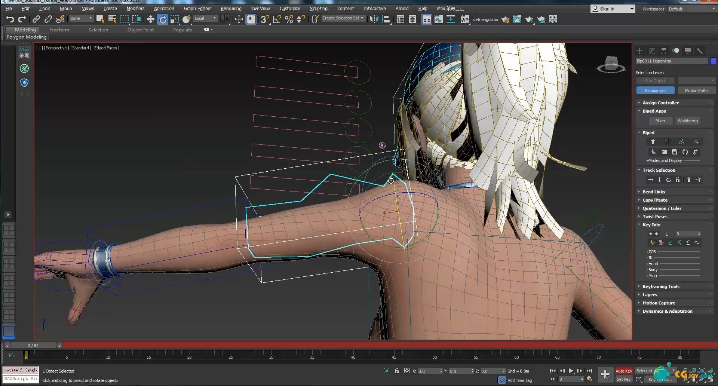Open the Layer Explorer icon
Viewport: 718px width, 386px height.
coord(412,19)
